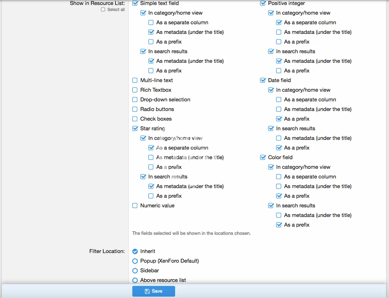Uncheck In search results under Star rating
Viewport: 389px width, 298px height.
click(143, 177)
